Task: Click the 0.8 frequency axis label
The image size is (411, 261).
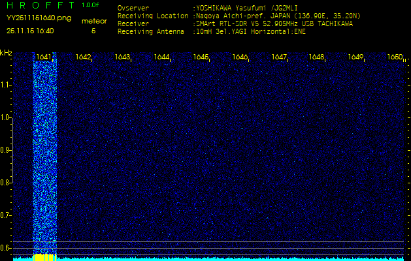Action: click(x=6, y=182)
